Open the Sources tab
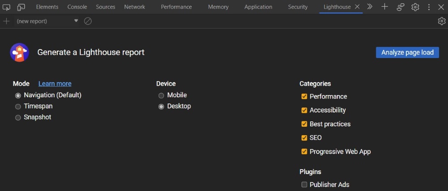Image resolution: width=448 pixels, height=191 pixels. point(105,7)
